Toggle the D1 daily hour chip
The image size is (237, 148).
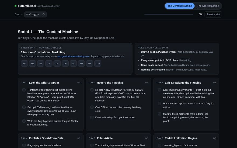pos(24,64)
